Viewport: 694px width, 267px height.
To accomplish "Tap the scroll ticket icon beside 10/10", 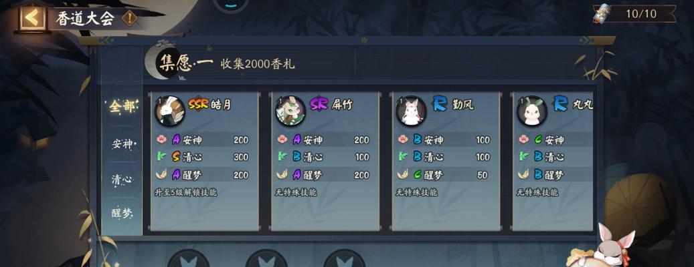I will pos(602,13).
